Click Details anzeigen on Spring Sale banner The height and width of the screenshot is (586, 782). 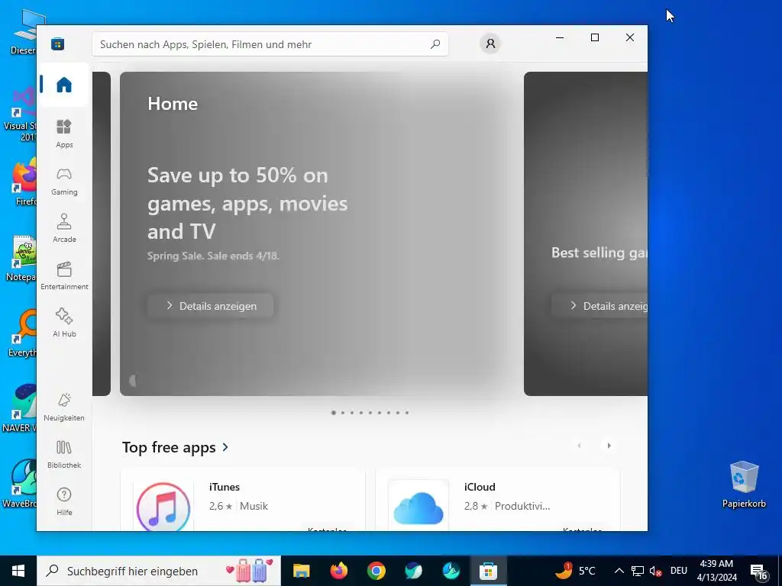coord(211,306)
